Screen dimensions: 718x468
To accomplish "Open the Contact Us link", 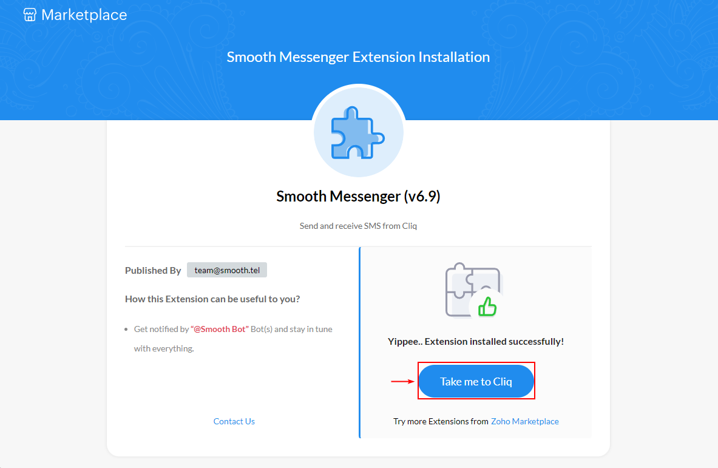I will point(234,421).
